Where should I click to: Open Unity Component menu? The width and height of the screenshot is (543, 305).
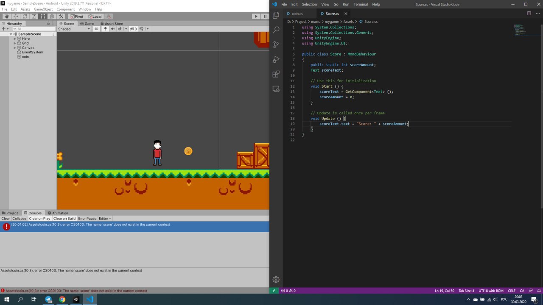point(65,9)
